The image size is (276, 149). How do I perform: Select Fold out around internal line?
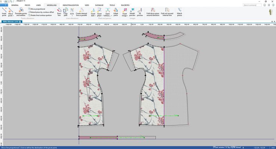pyautogui.click(x=167, y=12)
